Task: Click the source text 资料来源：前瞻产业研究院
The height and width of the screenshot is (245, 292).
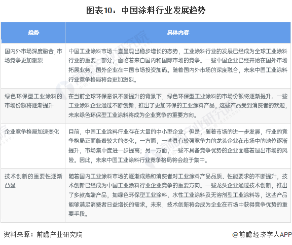Action: (43, 234)
